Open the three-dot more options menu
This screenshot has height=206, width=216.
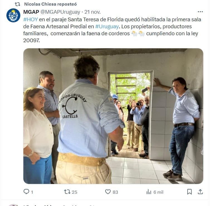click(x=200, y=12)
